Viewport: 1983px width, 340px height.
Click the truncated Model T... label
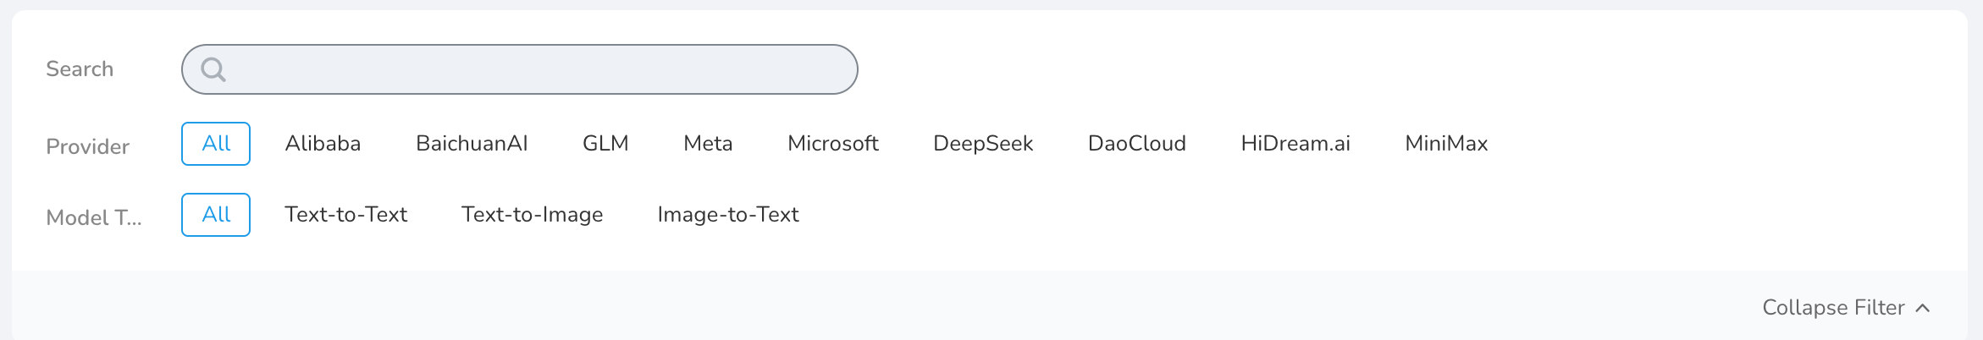coord(93,218)
